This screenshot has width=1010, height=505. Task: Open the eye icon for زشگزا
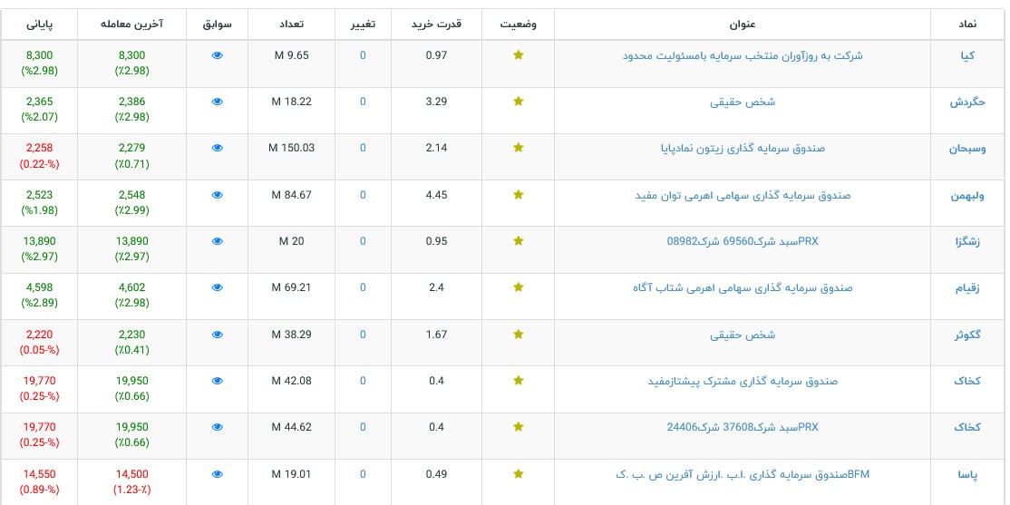coord(217,241)
